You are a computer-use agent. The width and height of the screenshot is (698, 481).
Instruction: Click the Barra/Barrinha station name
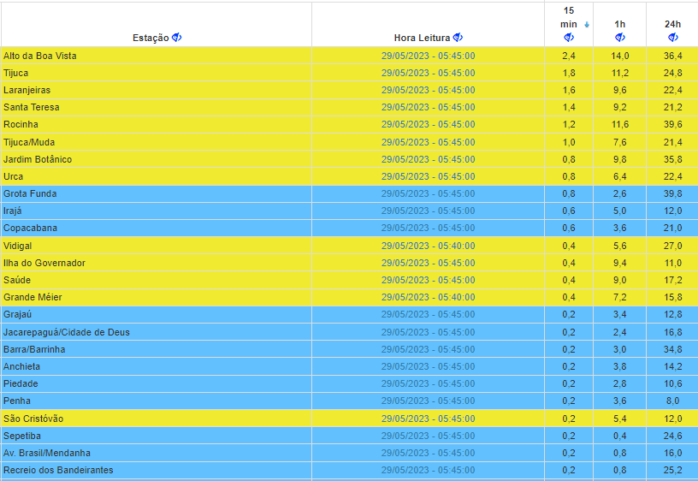point(34,349)
